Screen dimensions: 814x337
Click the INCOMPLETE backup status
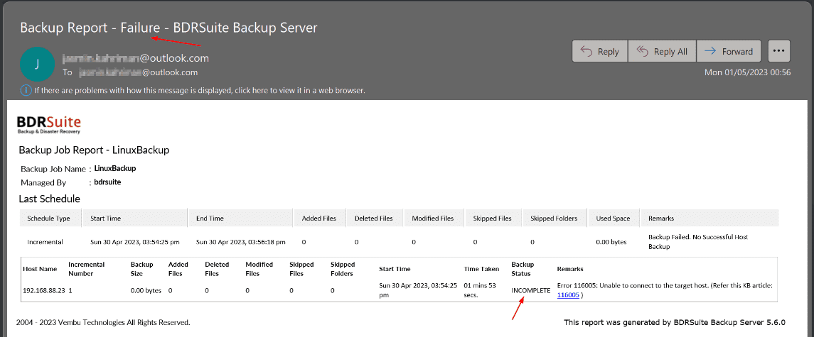(530, 290)
